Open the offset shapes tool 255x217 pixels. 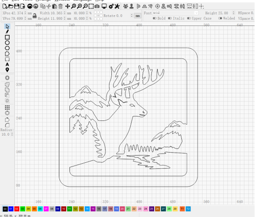[7, 78]
